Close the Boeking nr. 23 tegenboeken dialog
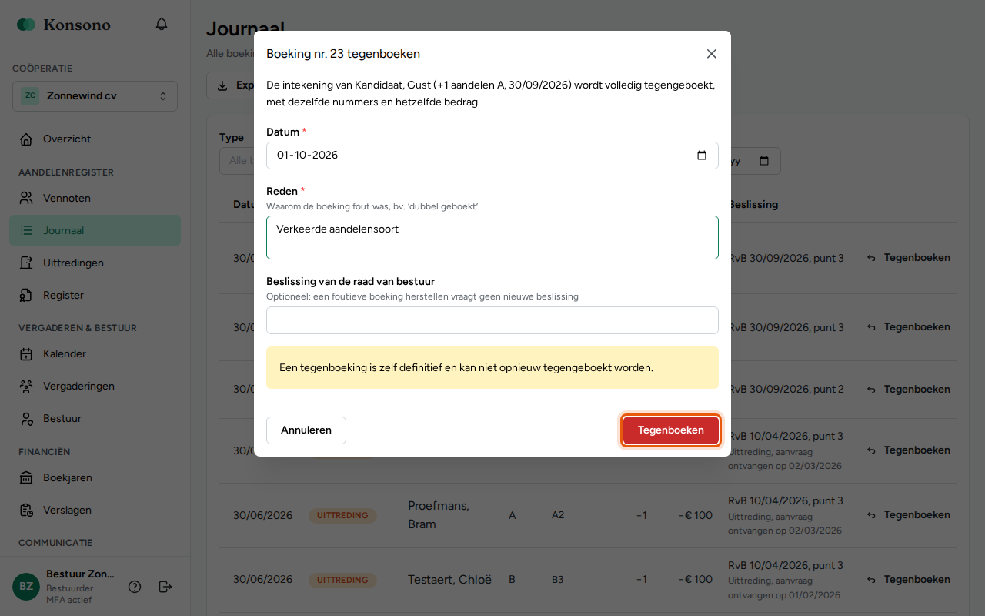The width and height of the screenshot is (985, 616). pos(712,54)
